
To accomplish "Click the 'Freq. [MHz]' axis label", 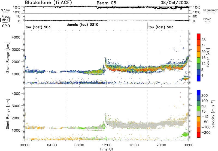I will coord(5,19).
